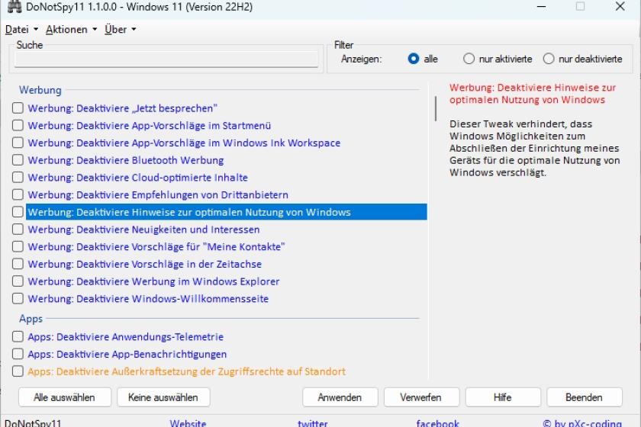Check Vorschläge in der Zeitachse checkbox
641x427 pixels.
tap(18, 264)
